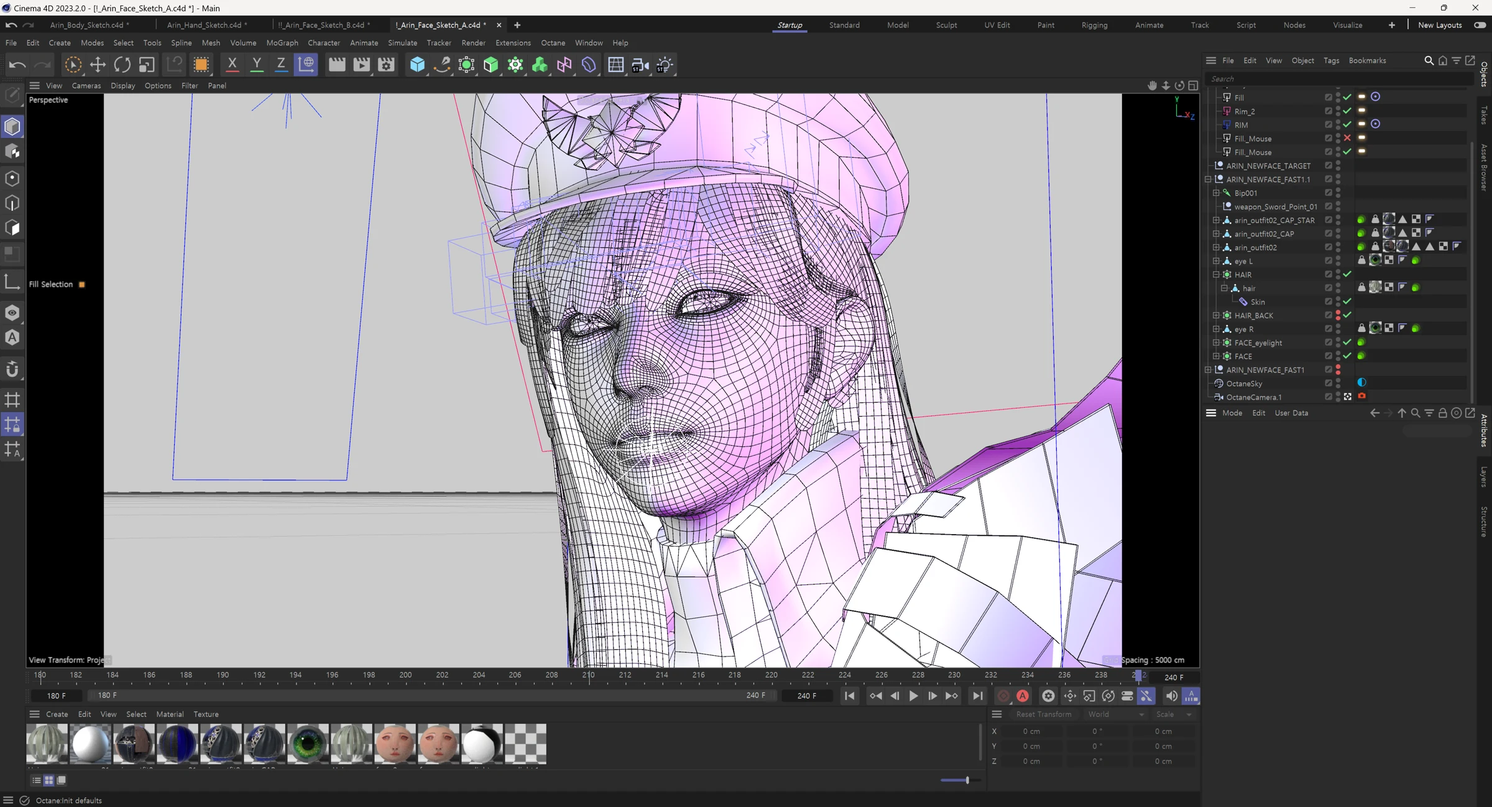
Task: Click the Reset Transform button
Action: (1044, 714)
